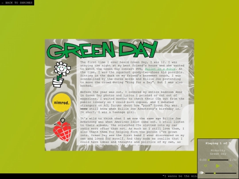This screenshot has width=239, height=179.
Task: Click the Green Day logo header
Action: pyautogui.click(x=102, y=50)
